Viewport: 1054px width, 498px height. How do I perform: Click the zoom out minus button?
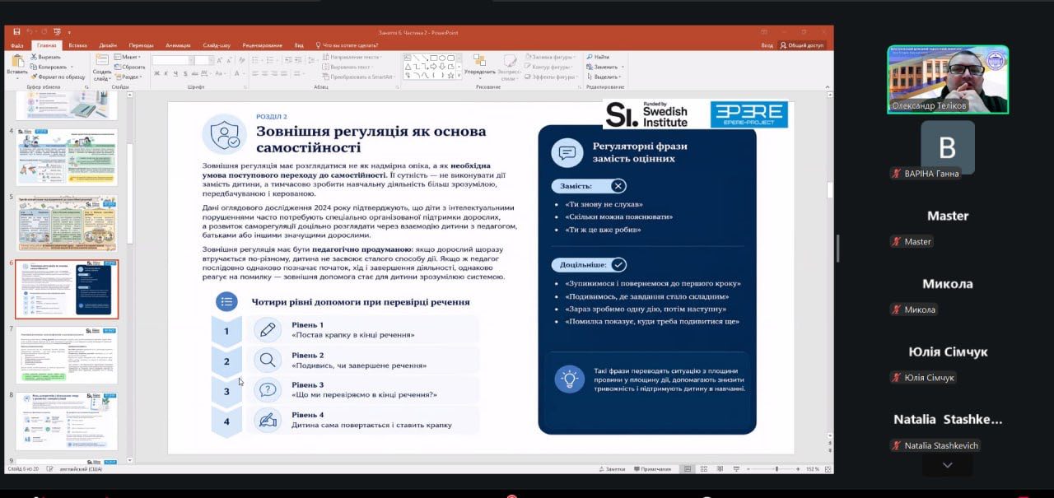point(747,468)
